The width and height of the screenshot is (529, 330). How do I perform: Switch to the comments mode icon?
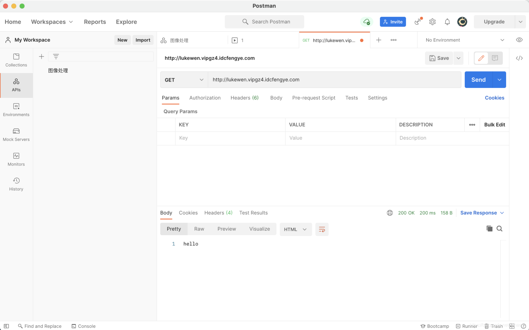(495, 58)
